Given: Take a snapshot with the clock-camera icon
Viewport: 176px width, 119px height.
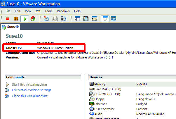Looking at the screenshot, I should (x=46, y=19).
